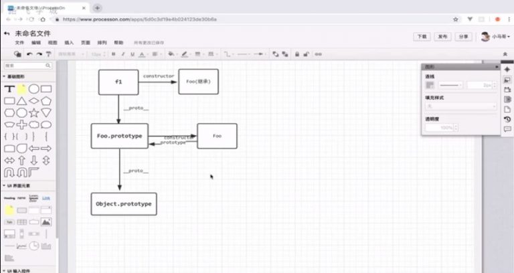The height and width of the screenshot is (273, 514).
Task: Click the 分享 (Share) button
Action: pyautogui.click(x=463, y=37)
